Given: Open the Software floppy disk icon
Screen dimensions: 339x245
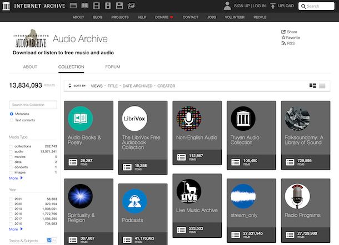Looking at the screenshot, I should click(x=119, y=6).
